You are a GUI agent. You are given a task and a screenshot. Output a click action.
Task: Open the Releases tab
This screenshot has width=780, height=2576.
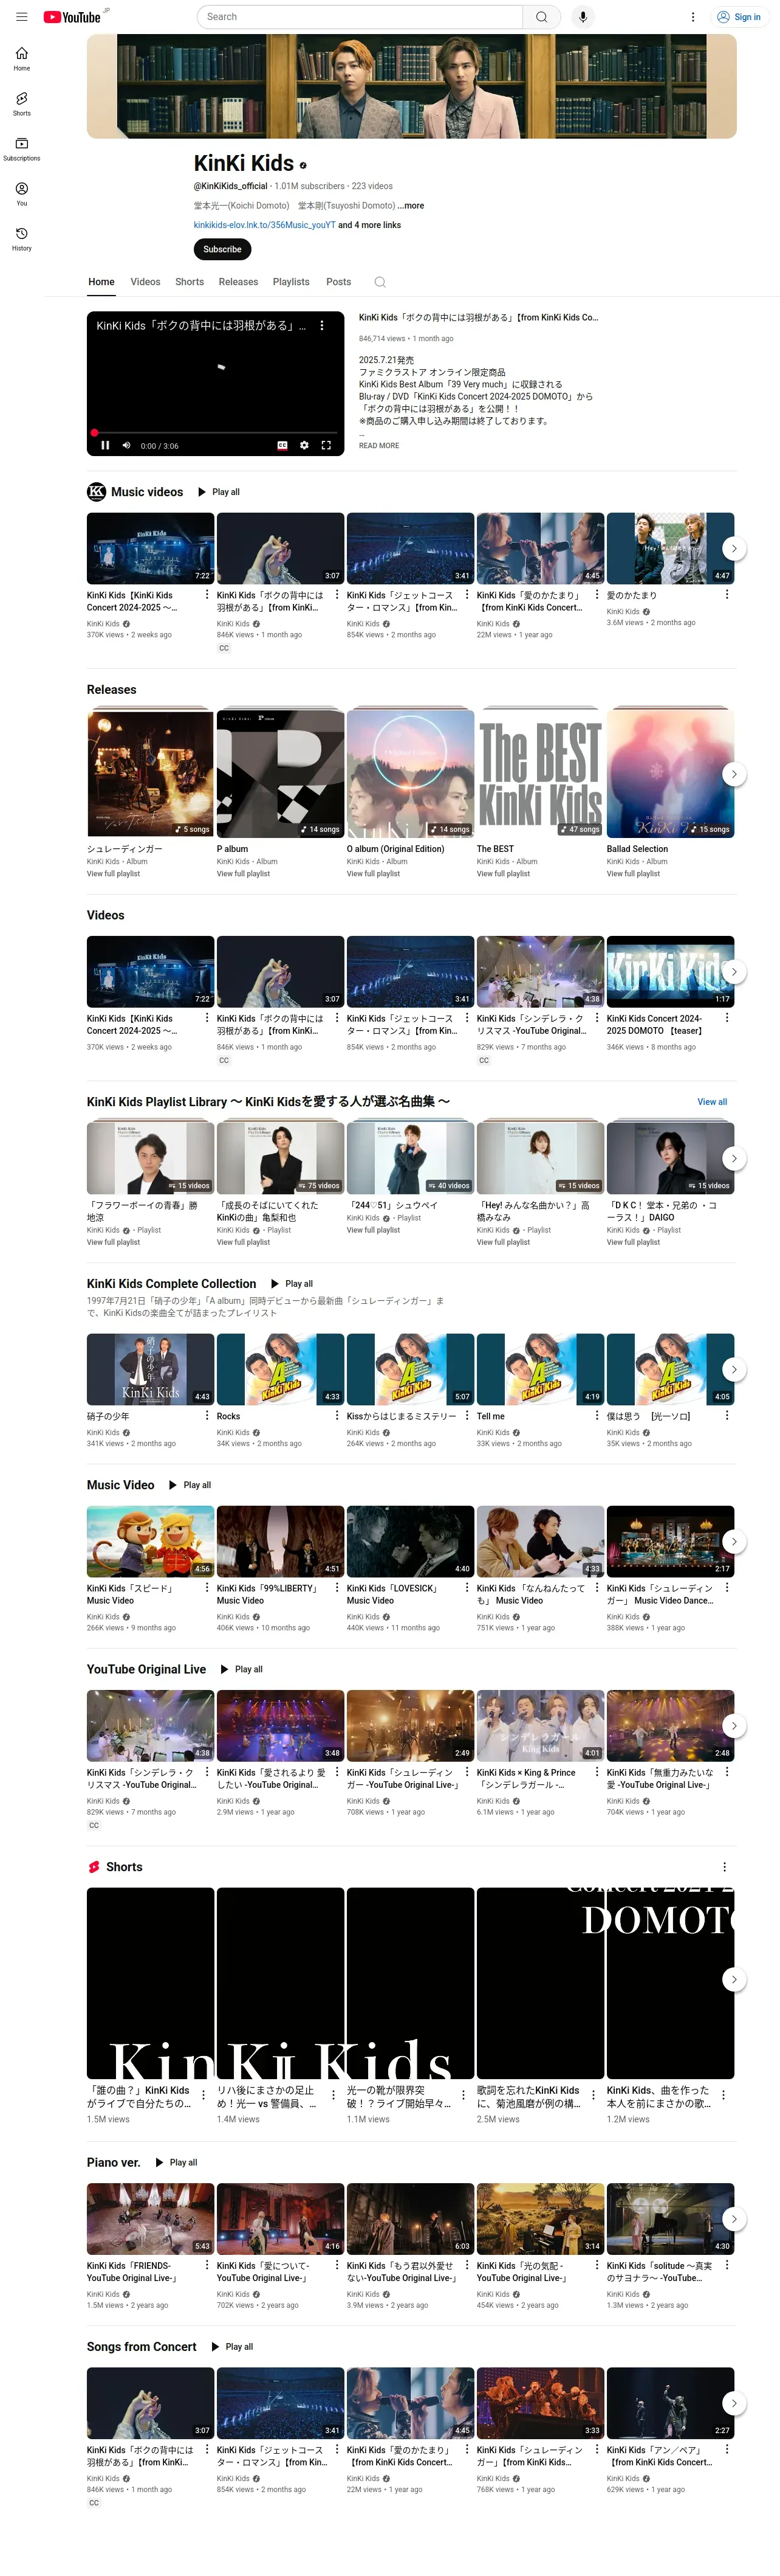(x=239, y=282)
